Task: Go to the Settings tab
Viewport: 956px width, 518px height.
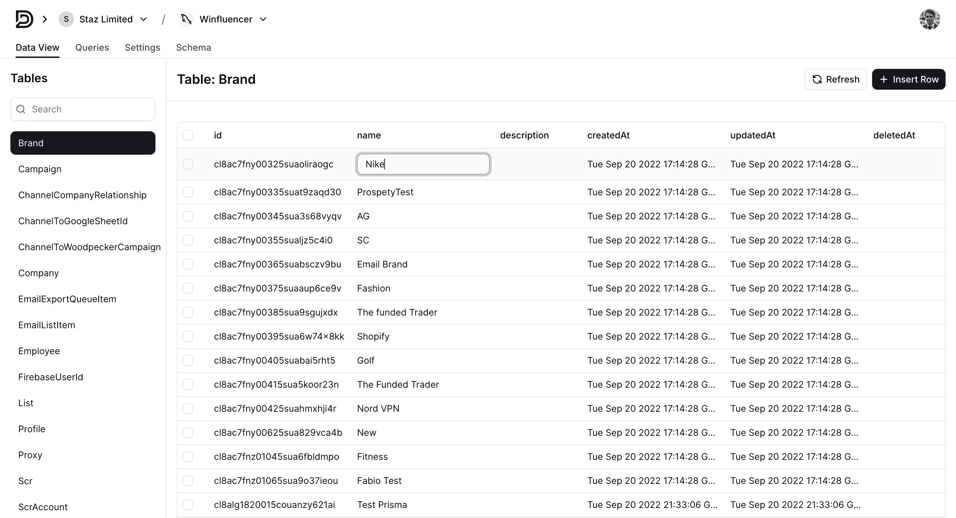Action: pyautogui.click(x=142, y=47)
